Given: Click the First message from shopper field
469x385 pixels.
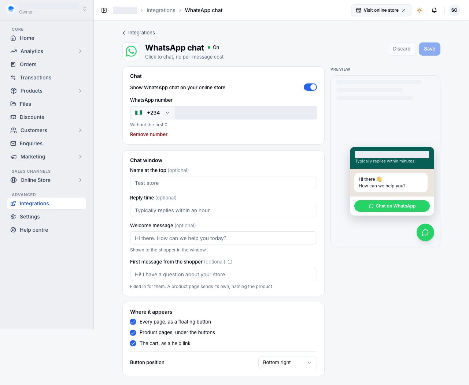Looking at the screenshot, I should click(x=224, y=274).
